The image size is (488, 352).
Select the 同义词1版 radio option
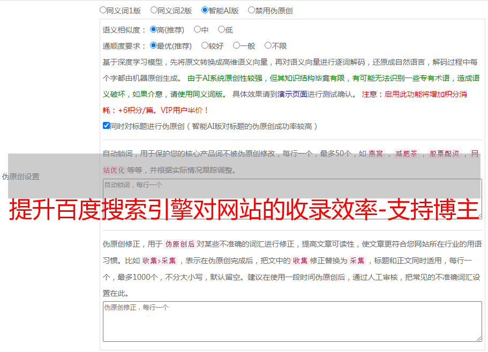click(x=103, y=10)
